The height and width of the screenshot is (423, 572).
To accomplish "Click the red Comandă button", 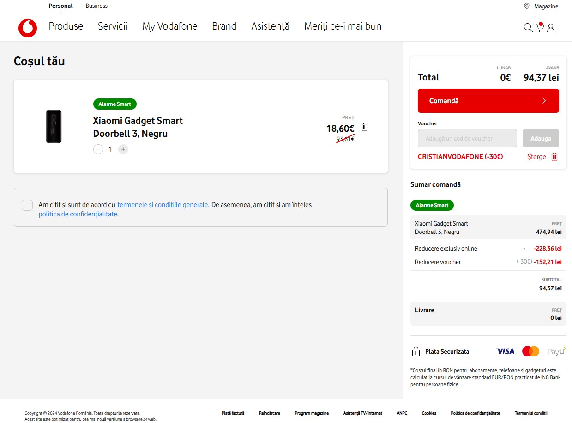I will (x=488, y=101).
